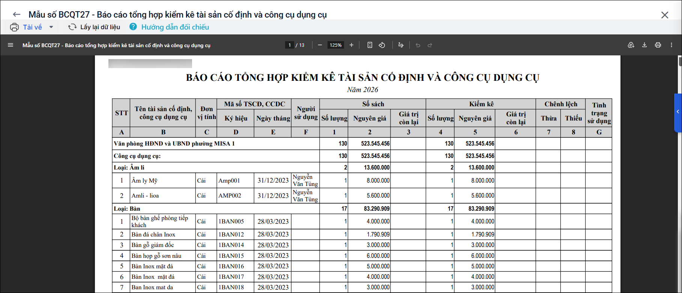682x293 pixels.
Task: Toggle the PDF sidebar hamburger menu
Action: click(x=11, y=45)
